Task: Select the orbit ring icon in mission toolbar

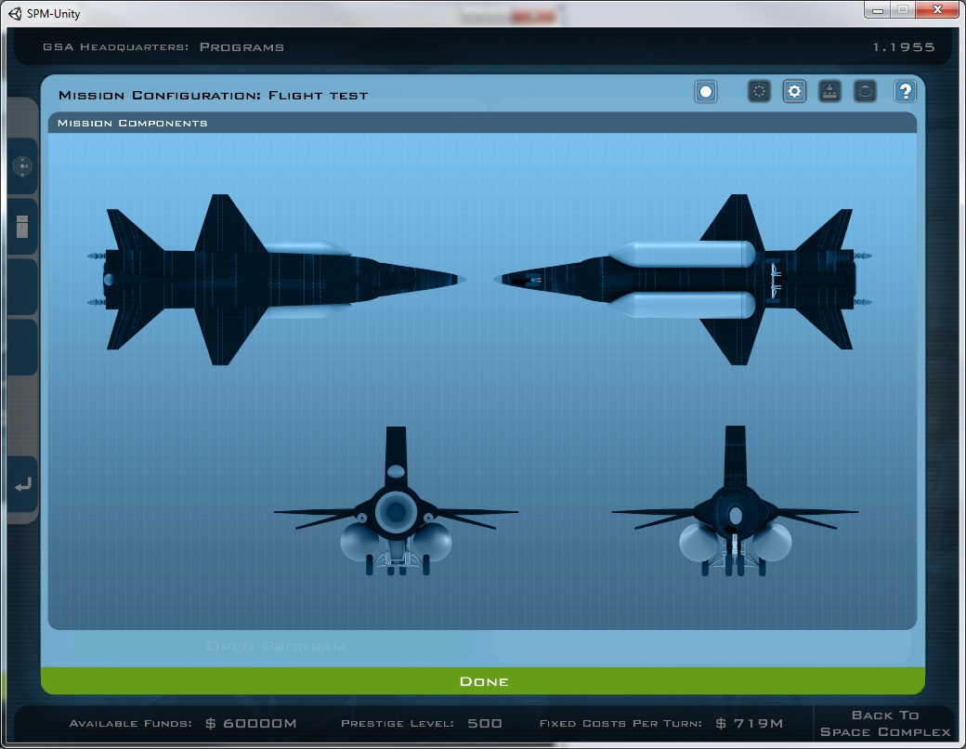Action: click(x=865, y=92)
